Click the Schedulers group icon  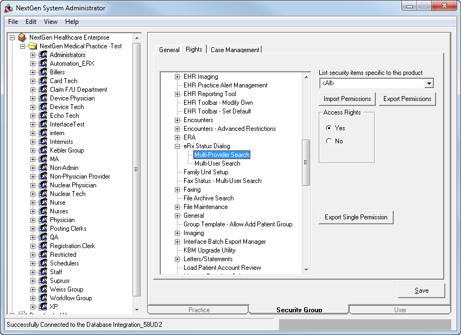click(x=43, y=263)
